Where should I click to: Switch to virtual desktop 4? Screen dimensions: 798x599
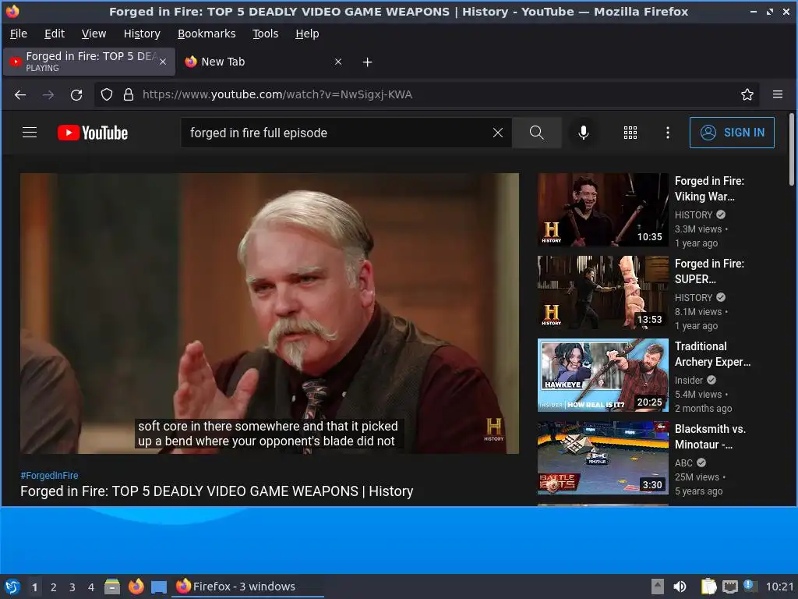(x=91, y=587)
